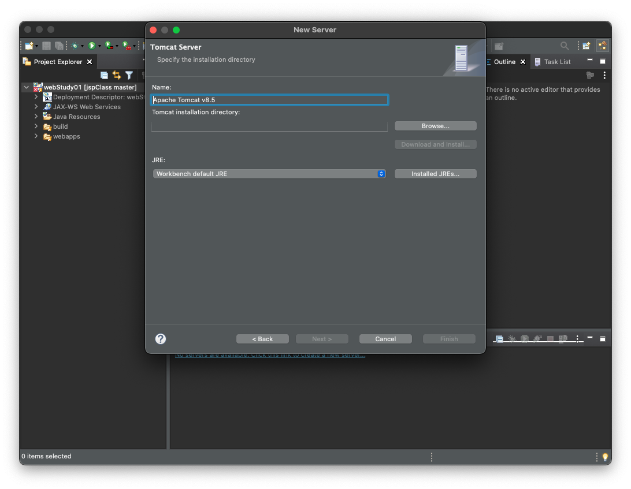Image resolution: width=631 pixels, height=489 pixels.
Task: Click the Save All icon
Action: (x=59, y=46)
